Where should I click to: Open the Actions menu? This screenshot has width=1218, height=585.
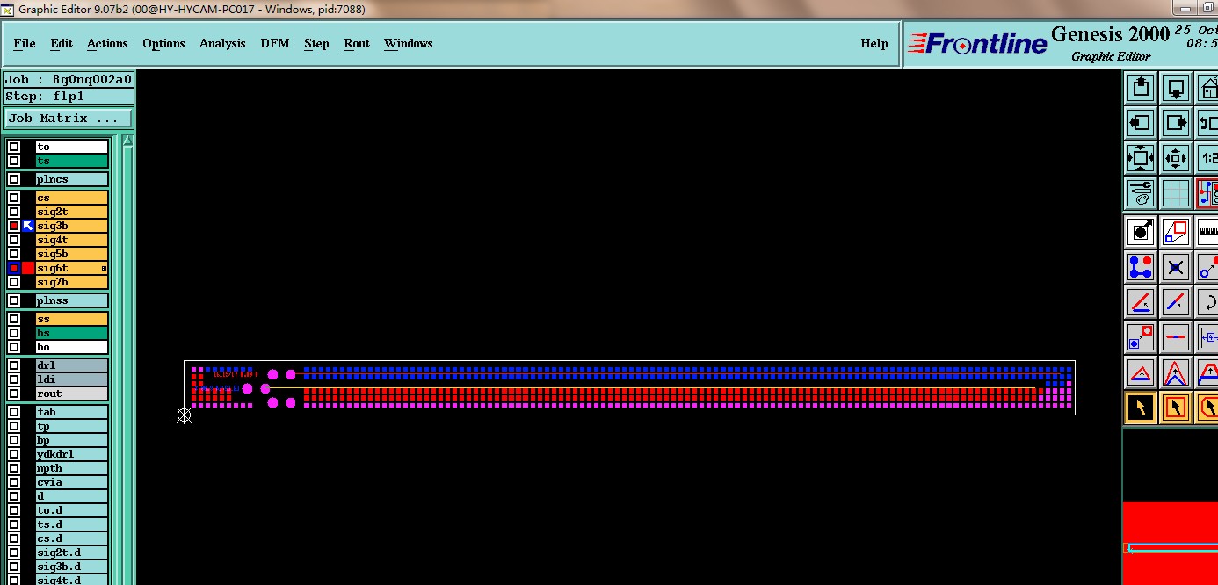pos(107,43)
